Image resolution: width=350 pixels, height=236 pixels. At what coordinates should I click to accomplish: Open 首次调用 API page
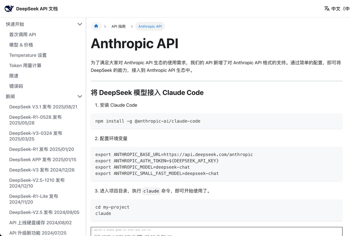click(x=22, y=34)
